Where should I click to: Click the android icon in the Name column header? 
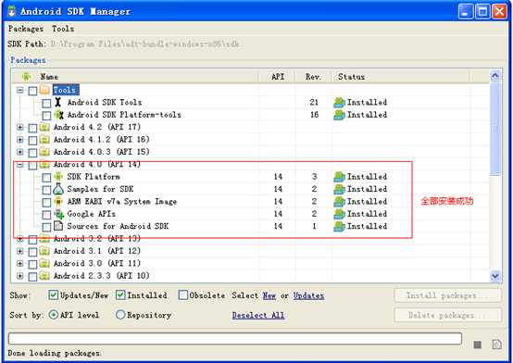point(27,77)
